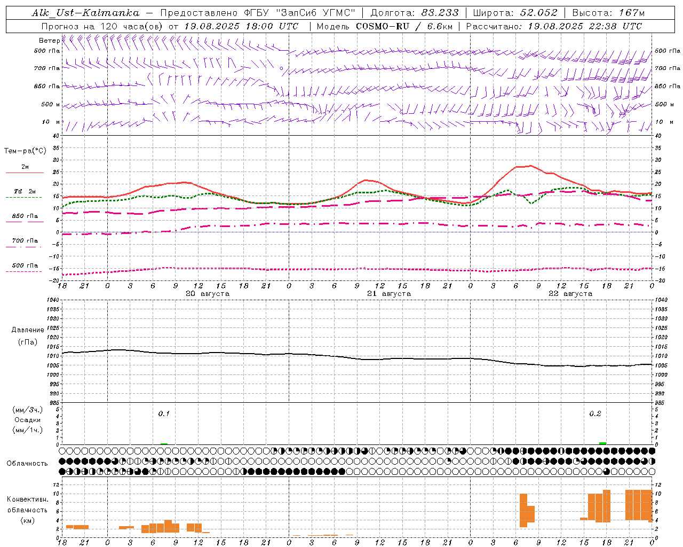Click the 'Рассчитано: 19.08.2025 22:38 UTC' timestamp
Image resolution: width=683 pixels, height=547 pixels.
click(554, 26)
